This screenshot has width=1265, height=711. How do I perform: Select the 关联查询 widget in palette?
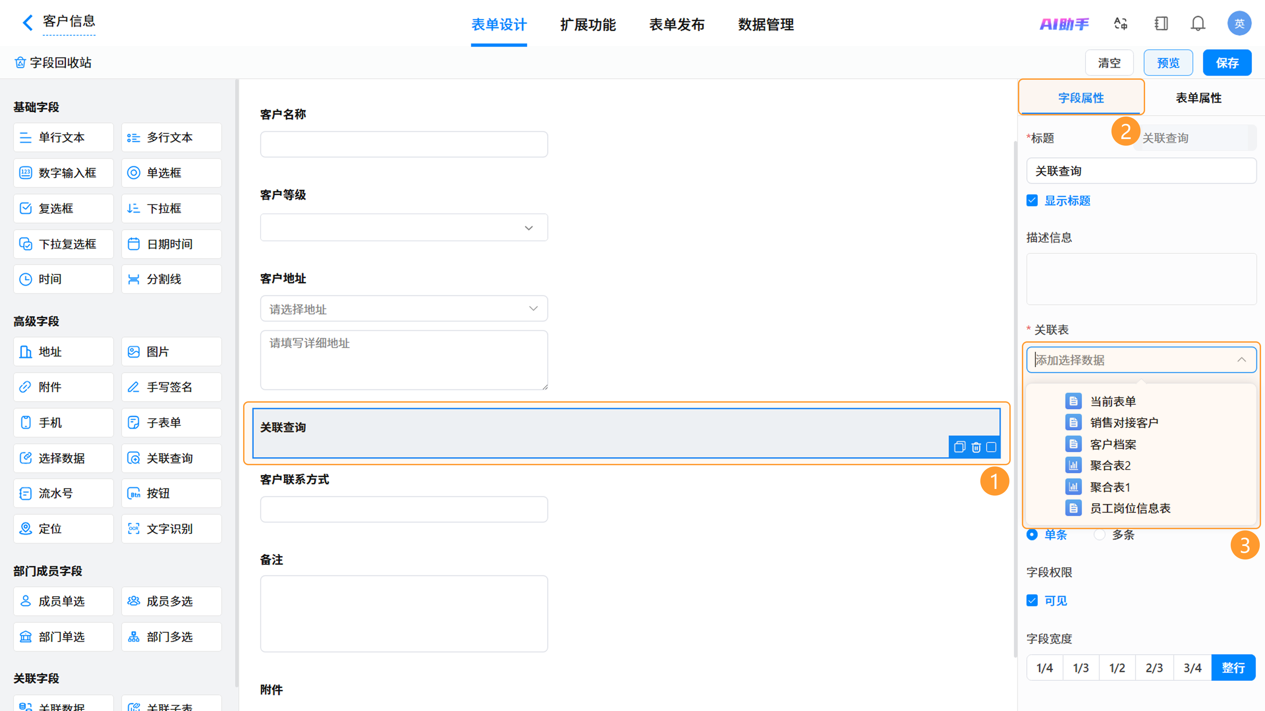[171, 458]
